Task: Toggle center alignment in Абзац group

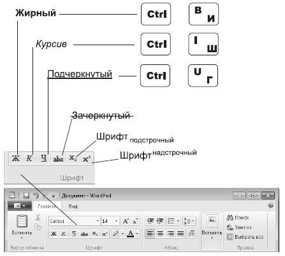Action: [160, 234]
